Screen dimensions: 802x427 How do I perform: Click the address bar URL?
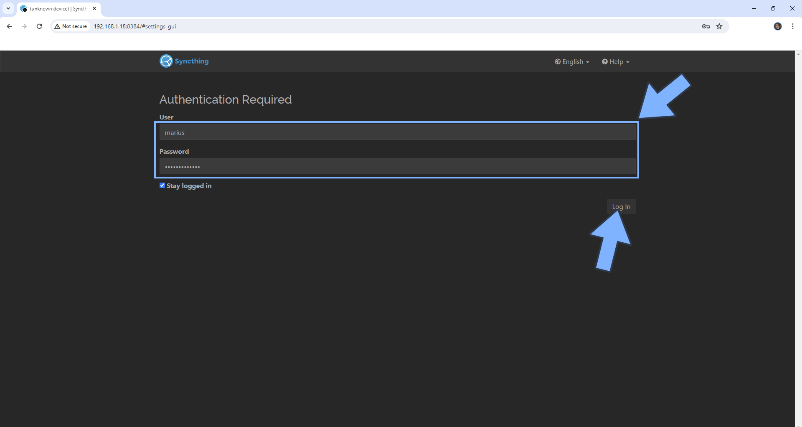135,26
